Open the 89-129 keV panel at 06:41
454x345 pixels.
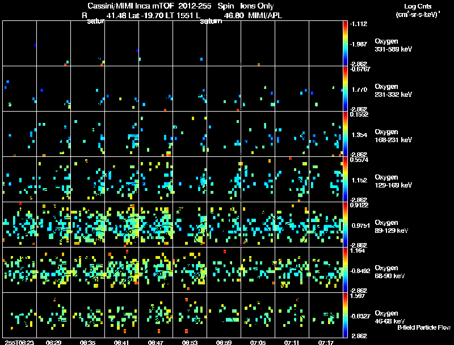click(x=121, y=225)
